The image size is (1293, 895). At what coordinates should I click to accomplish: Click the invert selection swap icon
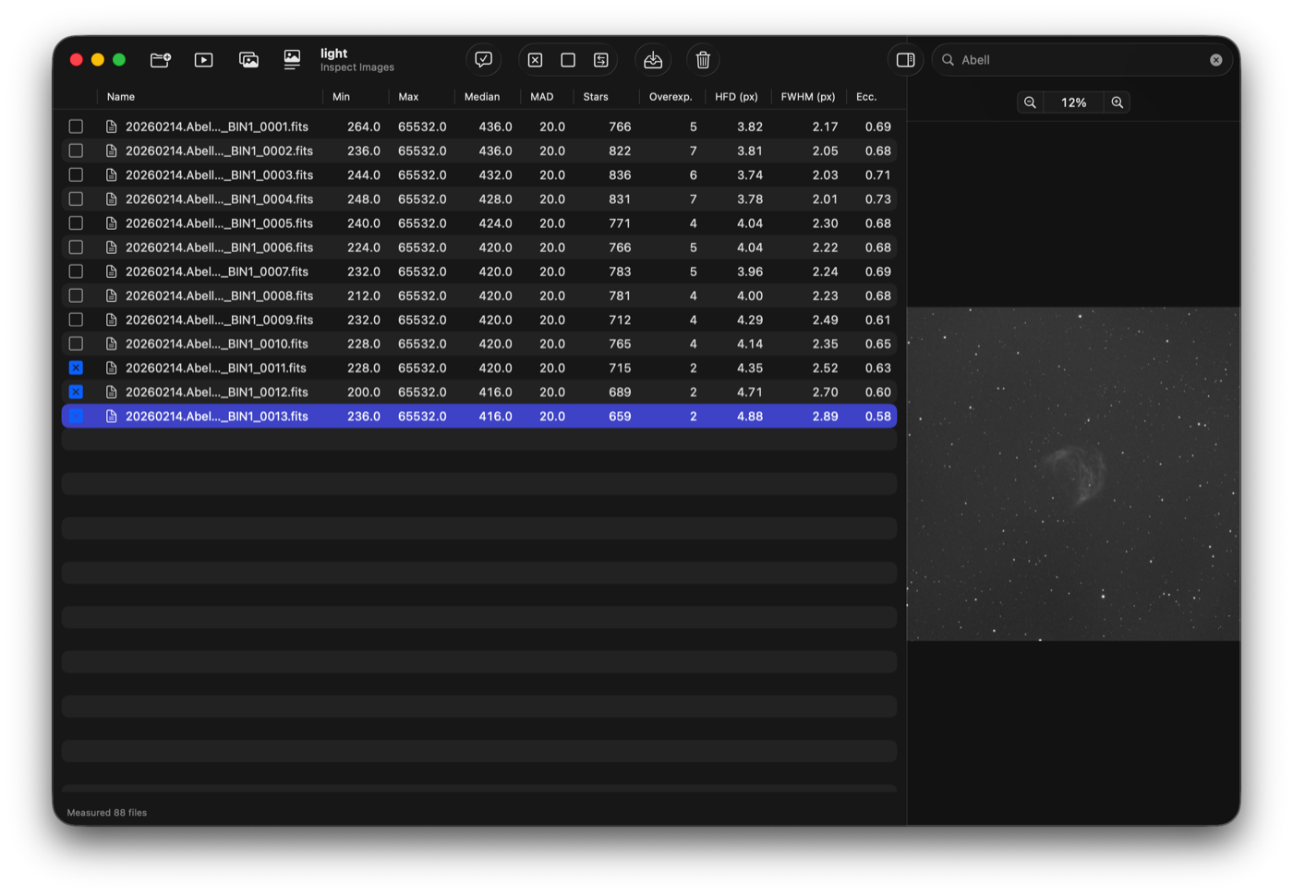pyautogui.click(x=601, y=60)
